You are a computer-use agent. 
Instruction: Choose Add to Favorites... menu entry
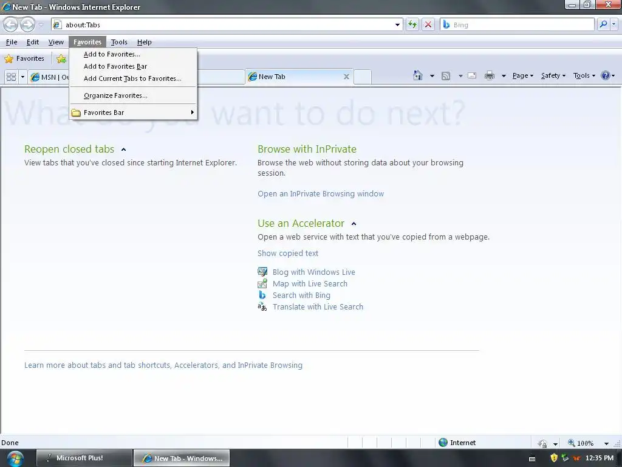click(133, 54)
